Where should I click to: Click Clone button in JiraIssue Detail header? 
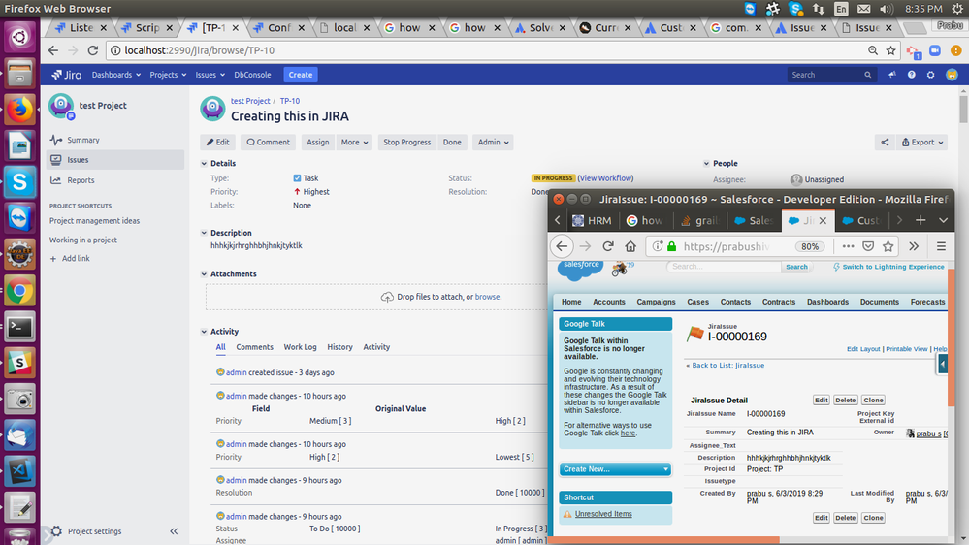point(873,401)
